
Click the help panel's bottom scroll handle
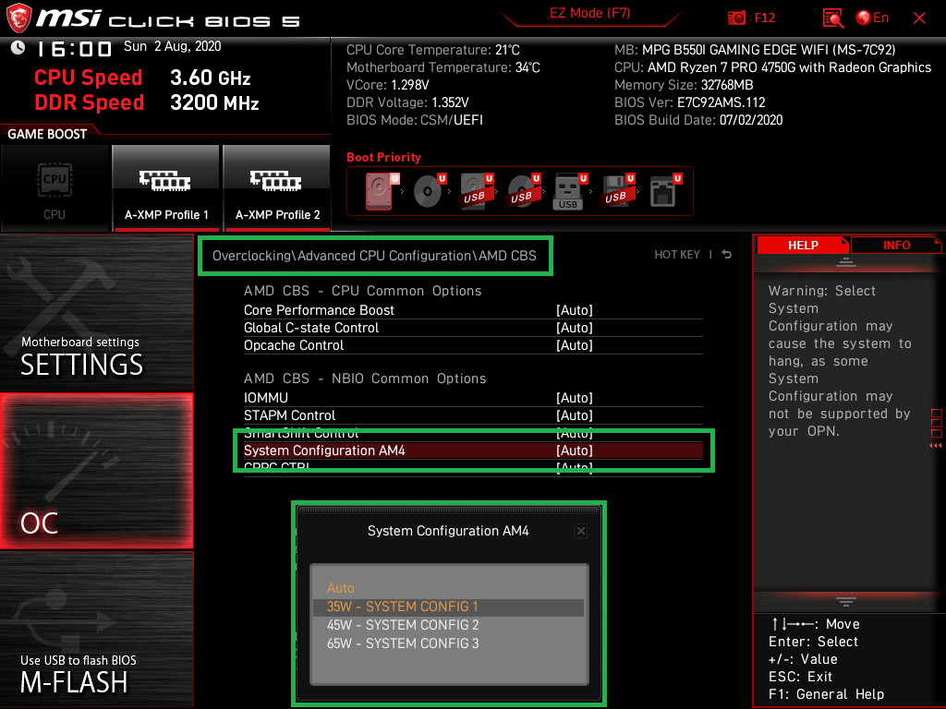(846, 602)
